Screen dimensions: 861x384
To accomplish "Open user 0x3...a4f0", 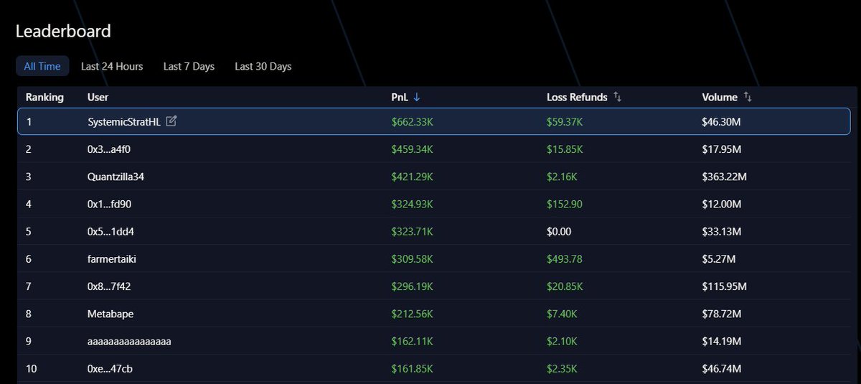I will click(110, 149).
